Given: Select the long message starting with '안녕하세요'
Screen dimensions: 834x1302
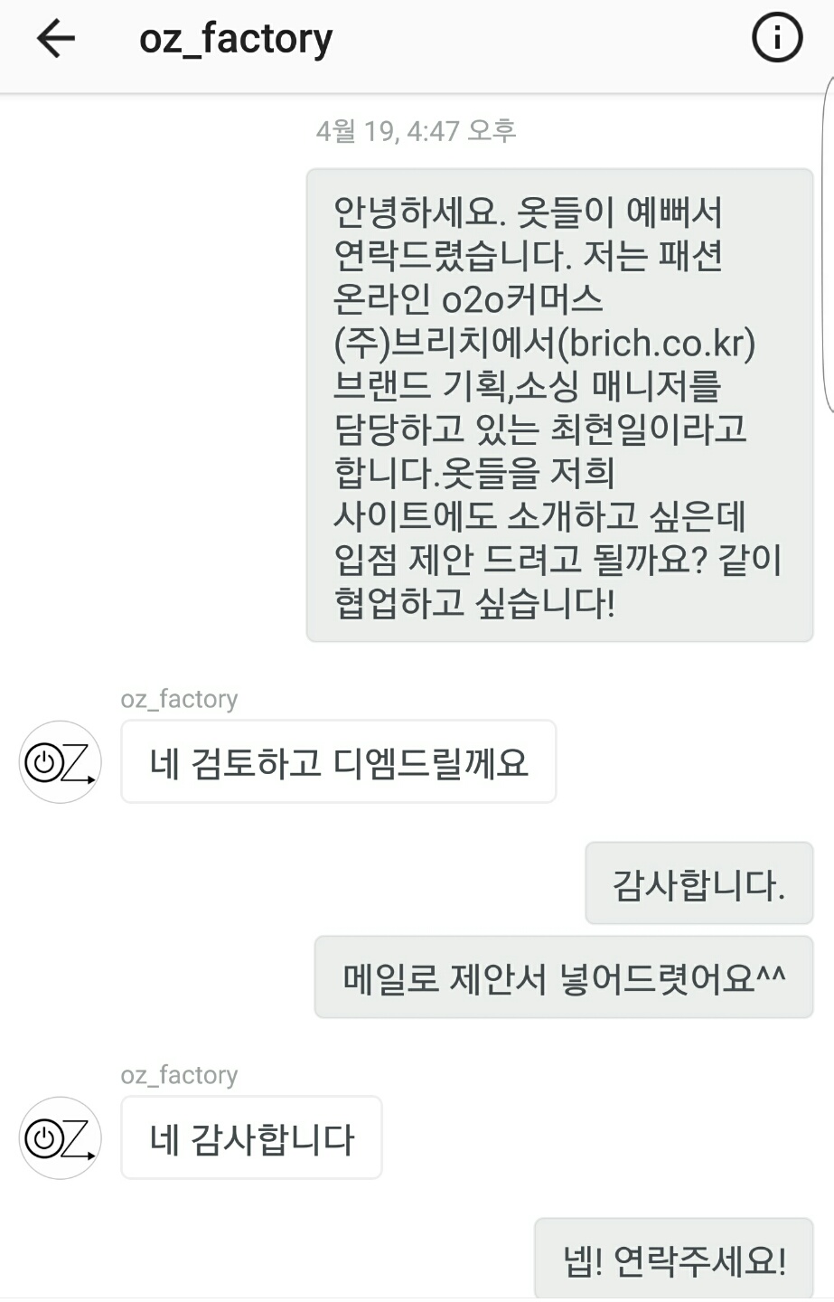Looking at the screenshot, I should 560,405.
